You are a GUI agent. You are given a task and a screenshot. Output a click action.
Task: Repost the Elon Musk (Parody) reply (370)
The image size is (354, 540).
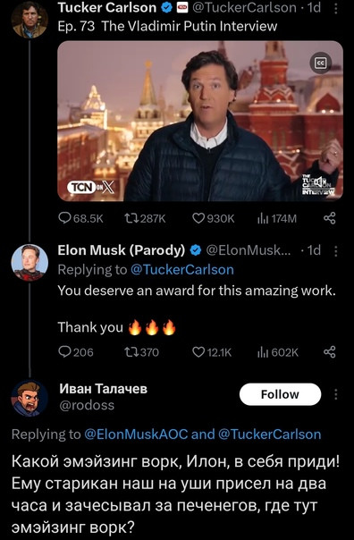[141, 351]
